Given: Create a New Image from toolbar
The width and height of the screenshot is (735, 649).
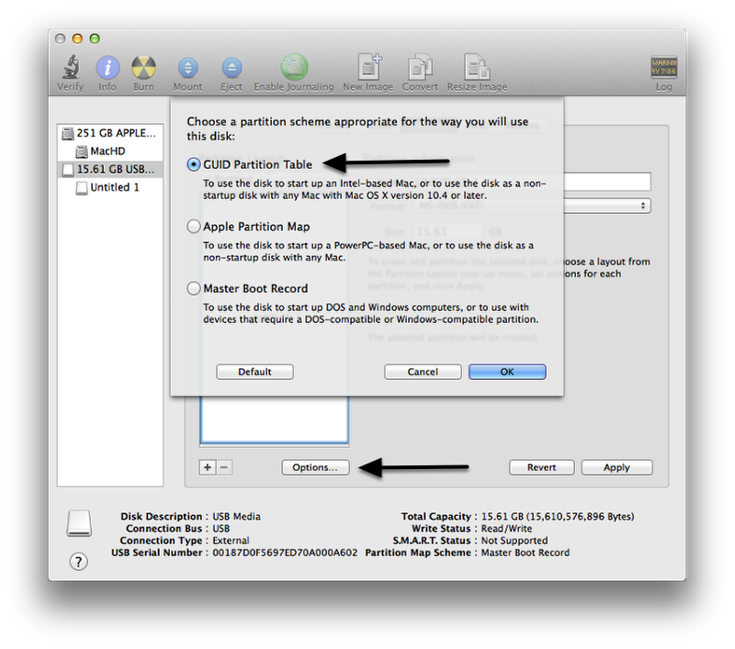Looking at the screenshot, I should (367, 68).
